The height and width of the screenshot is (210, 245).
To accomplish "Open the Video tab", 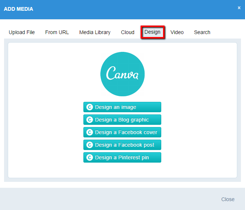I will pyautogui.click(x=177, y=32).
